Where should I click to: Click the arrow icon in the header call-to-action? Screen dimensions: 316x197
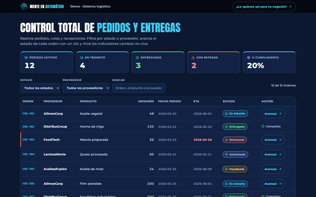pos(290,7)
